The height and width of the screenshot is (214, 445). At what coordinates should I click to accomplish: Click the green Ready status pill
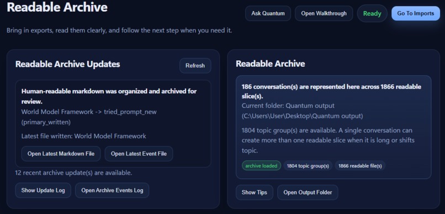tap(372, 13)
